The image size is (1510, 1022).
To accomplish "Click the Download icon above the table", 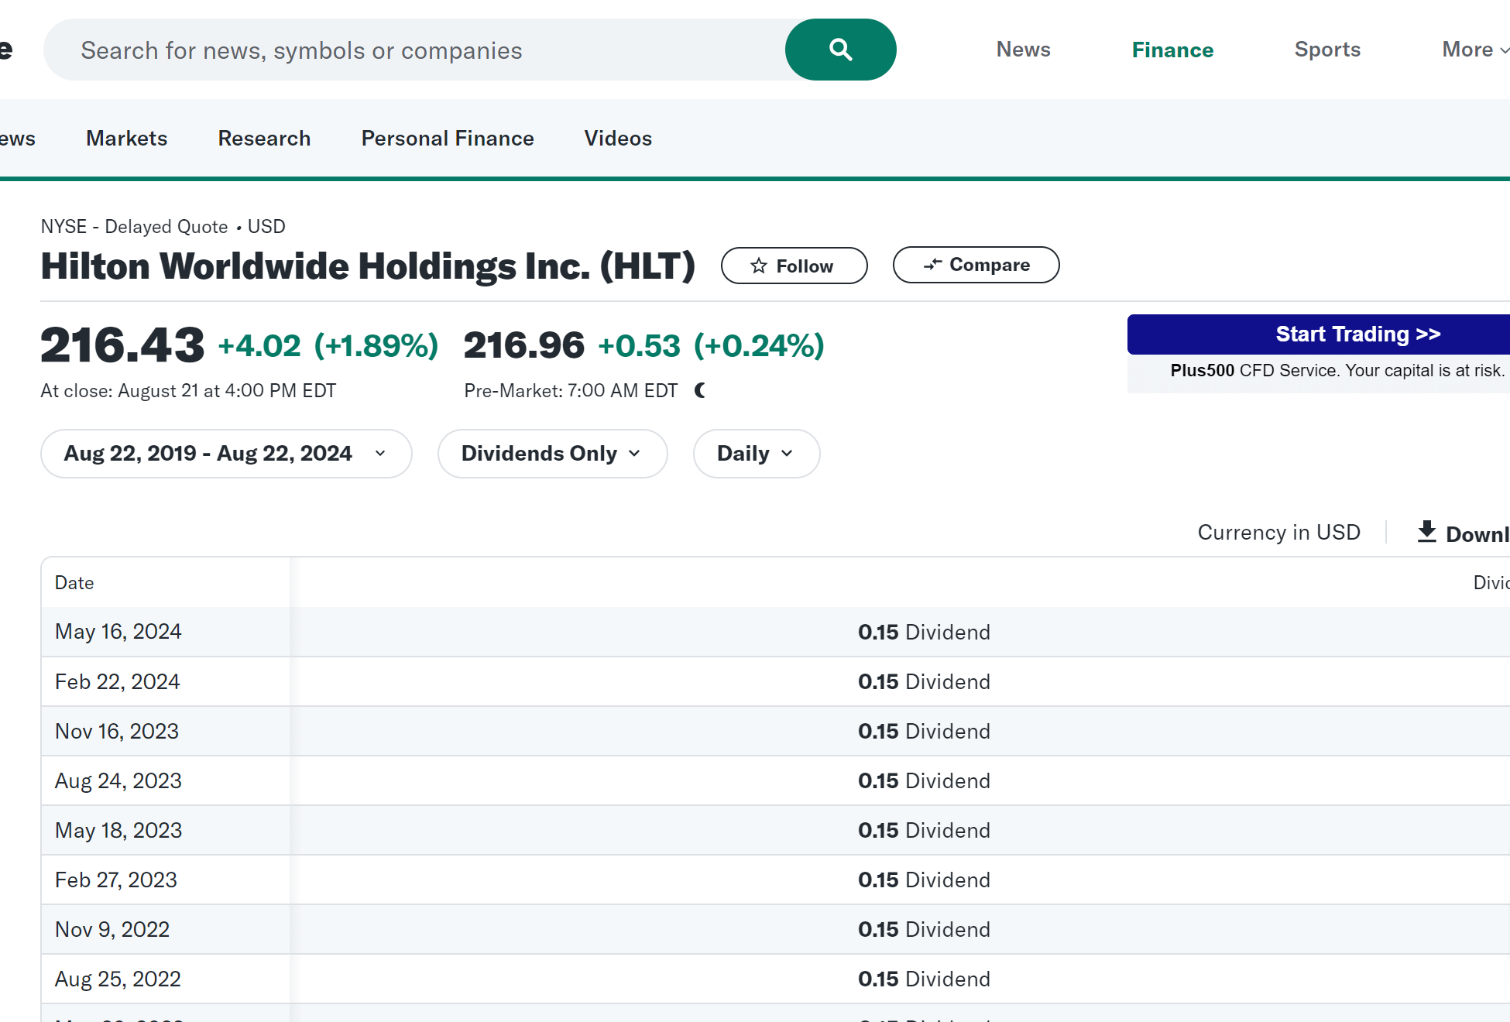I will click(x=1426, y=532).
